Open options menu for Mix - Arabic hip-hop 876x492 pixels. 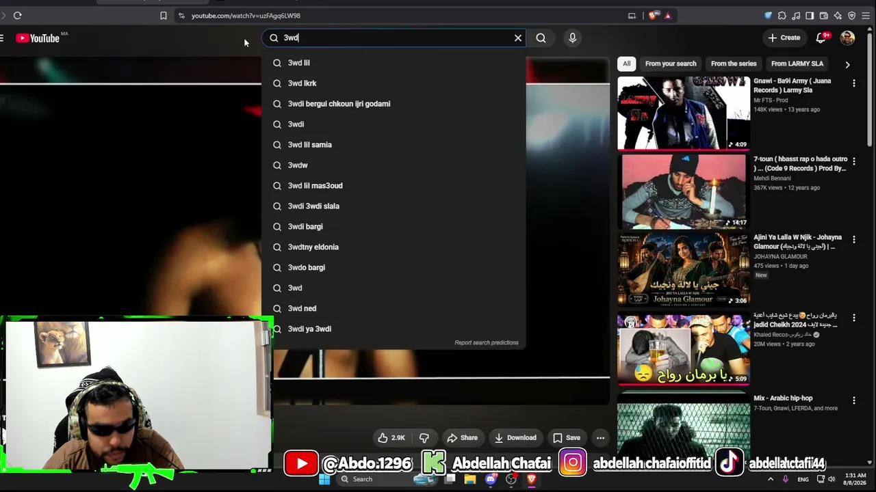click(853, 400)
